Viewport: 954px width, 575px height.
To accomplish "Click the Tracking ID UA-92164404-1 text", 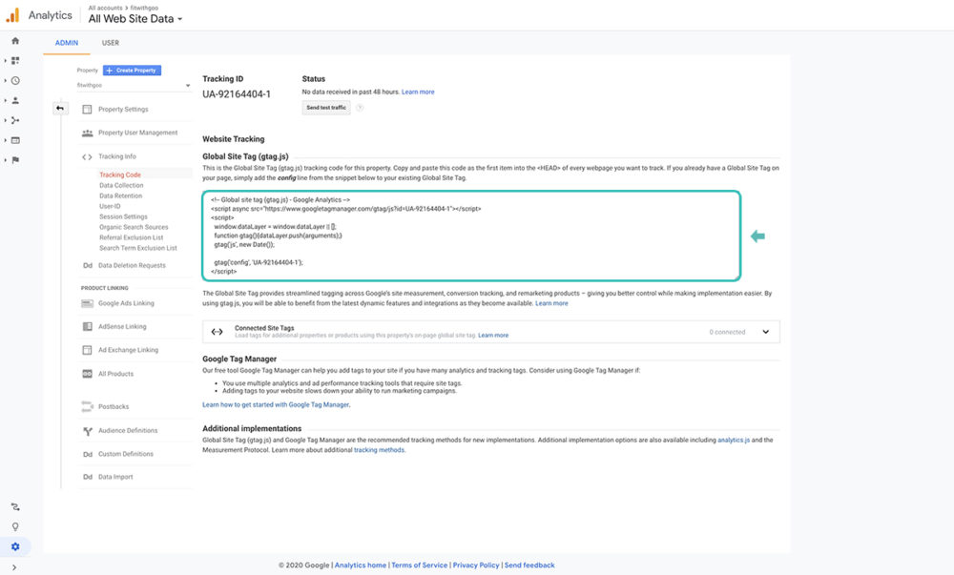I will coord(236,94).
